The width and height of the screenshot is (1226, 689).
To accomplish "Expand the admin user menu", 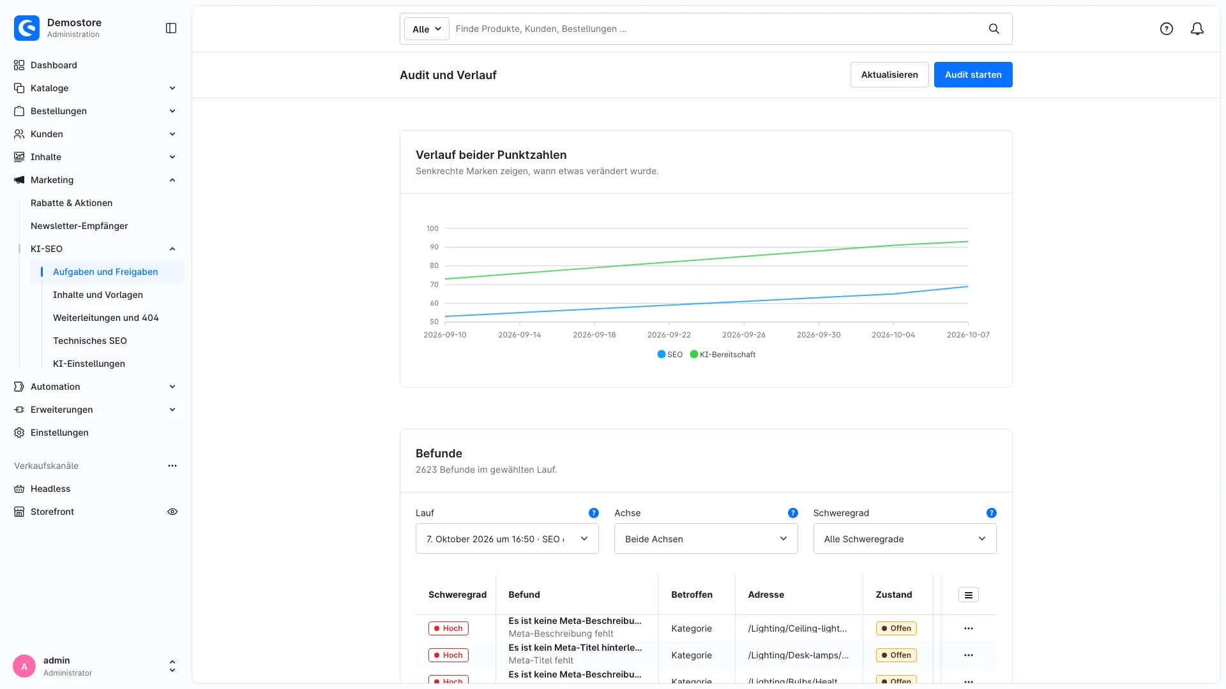I will tap(172, 667).
